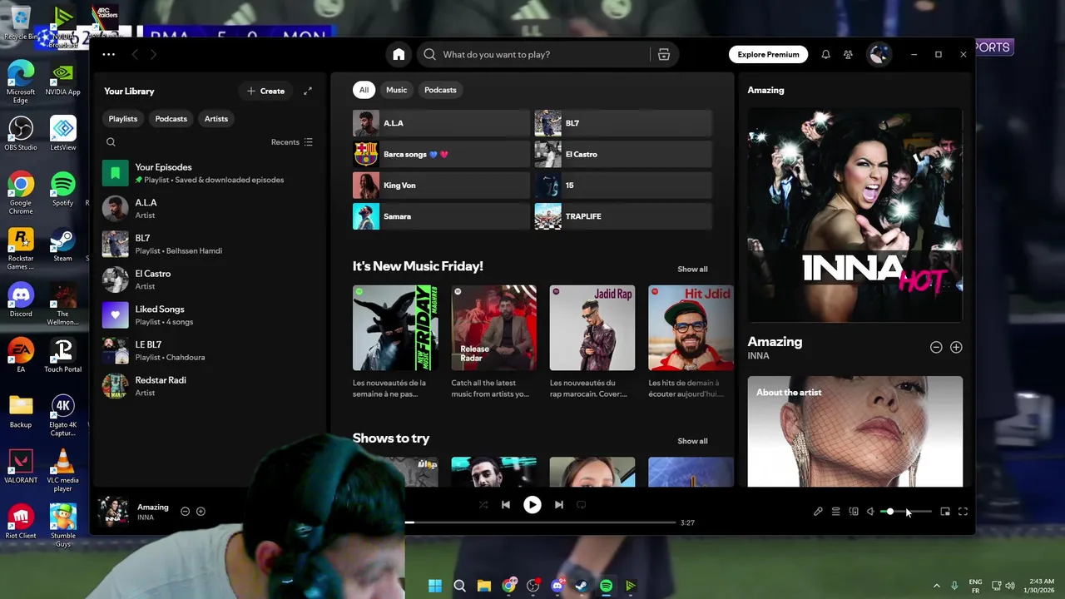1065x599 pixels.
Task: Skip to previous track
Action: point(506,504)
